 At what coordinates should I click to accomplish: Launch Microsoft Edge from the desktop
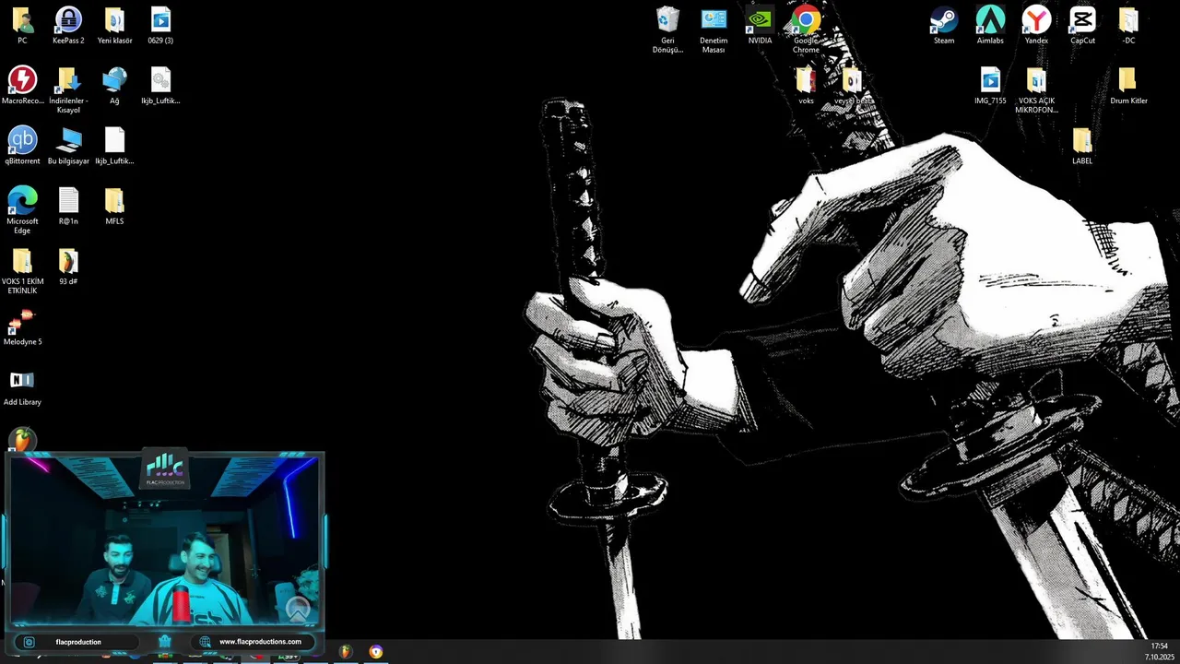22,209
